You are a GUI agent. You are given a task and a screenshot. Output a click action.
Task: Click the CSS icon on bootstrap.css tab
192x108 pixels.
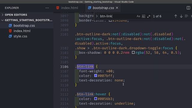click(89, 8)
